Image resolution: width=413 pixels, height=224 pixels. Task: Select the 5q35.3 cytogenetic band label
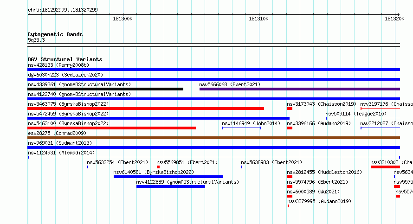pos(36,40)
